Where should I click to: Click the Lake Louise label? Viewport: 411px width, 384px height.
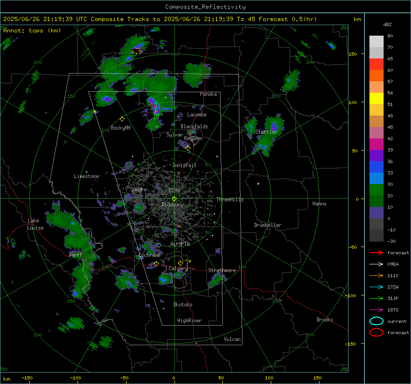(x=35, y=224)
